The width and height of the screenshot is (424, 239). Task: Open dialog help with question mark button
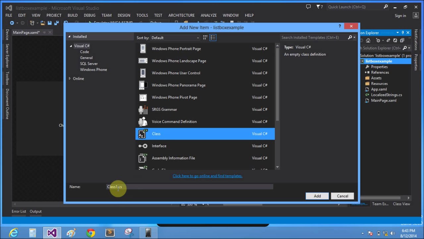pyautogui.click(x=340, y=26)
